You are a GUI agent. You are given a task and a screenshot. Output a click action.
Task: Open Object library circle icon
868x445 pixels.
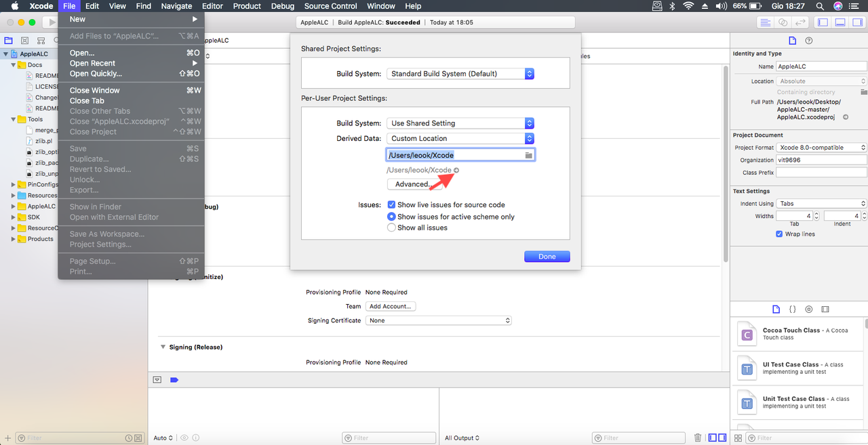click(808, 309)
